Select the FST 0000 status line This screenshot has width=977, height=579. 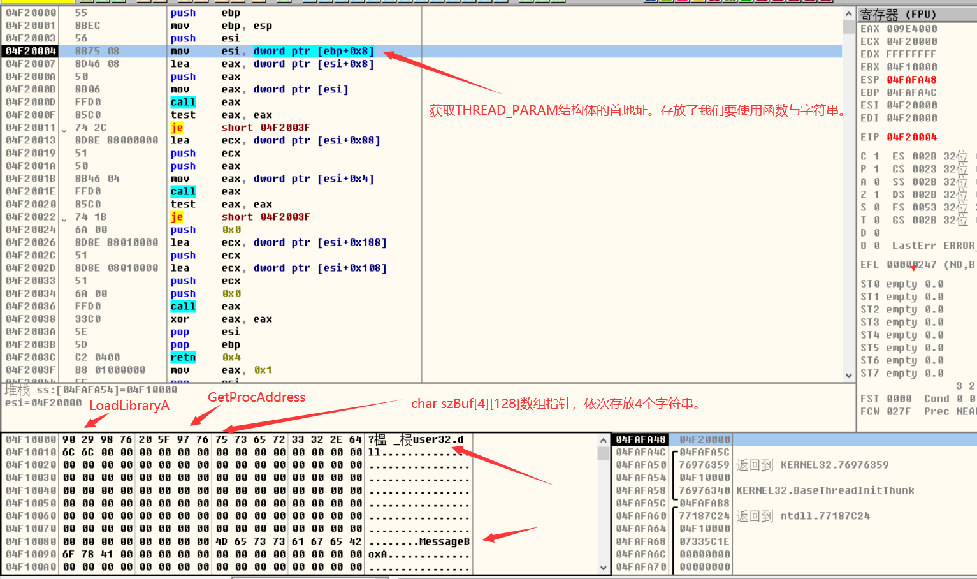tap(887, 399)
